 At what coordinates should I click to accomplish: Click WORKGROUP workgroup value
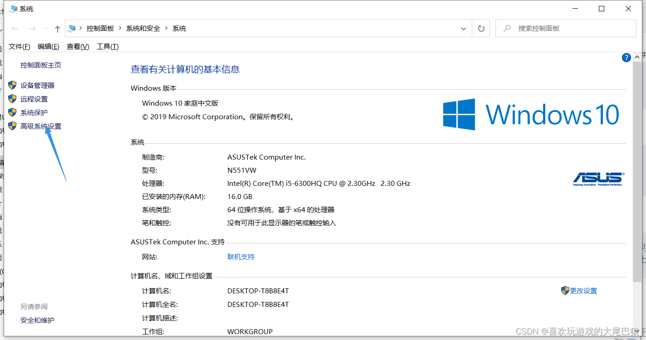point(250,331)
